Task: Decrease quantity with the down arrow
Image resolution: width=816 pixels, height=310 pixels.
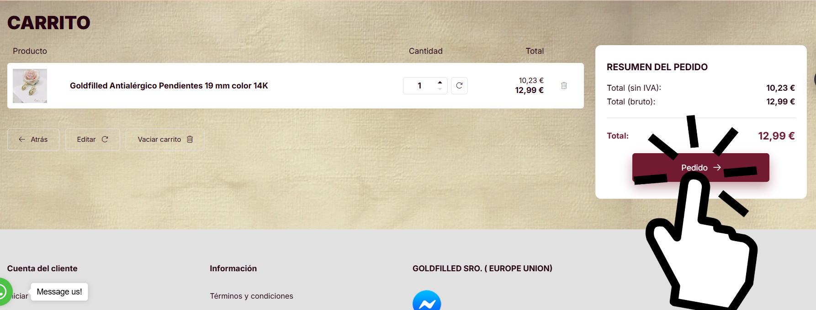Action: [x=440, y=89]
